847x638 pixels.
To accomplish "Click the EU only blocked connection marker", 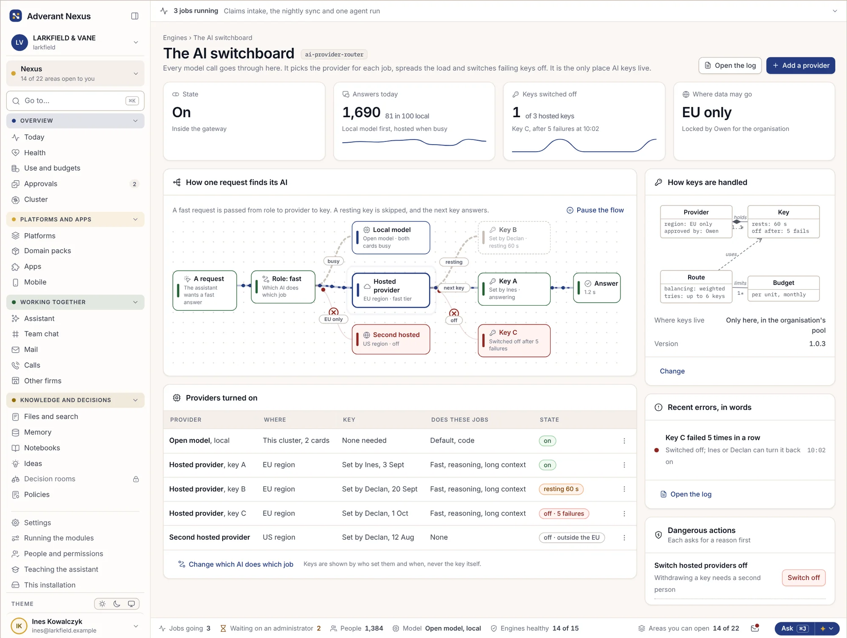I will 334,312.
